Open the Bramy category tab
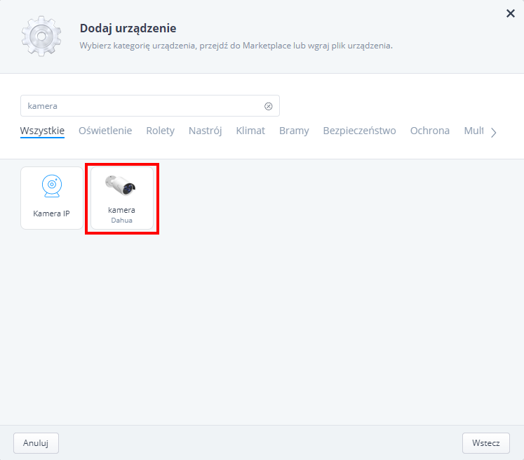 point(294,131)
